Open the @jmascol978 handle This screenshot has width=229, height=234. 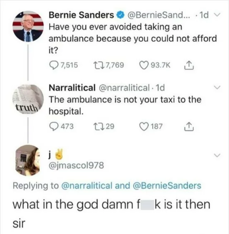click(76, 165)
